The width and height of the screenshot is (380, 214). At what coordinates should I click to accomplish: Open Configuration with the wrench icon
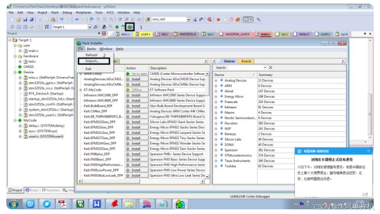pos(258,19)
